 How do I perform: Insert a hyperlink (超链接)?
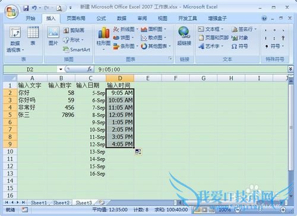[x=184, y=36]
